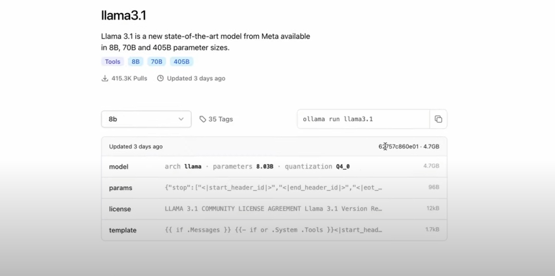Image resolution: width=555 pixels, height=276 pixels.
Task: Select the 70B size badge
Action: click(156, 62)
